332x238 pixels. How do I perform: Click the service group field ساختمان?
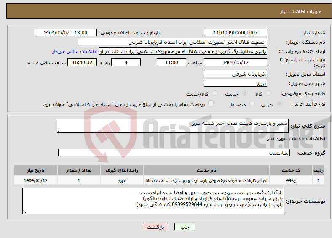pos(174,153)
